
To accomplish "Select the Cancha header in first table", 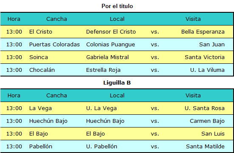I will click(56, 19).
